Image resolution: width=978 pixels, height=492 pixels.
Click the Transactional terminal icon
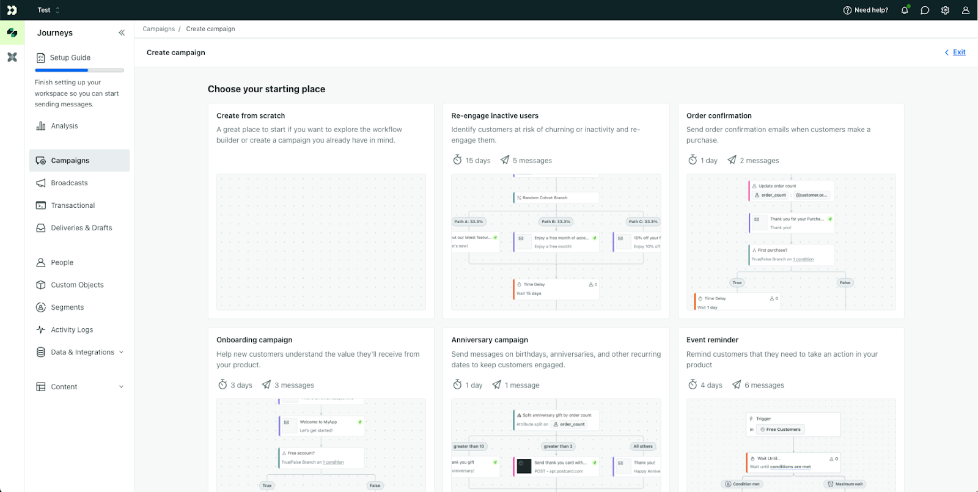(41, 205)
